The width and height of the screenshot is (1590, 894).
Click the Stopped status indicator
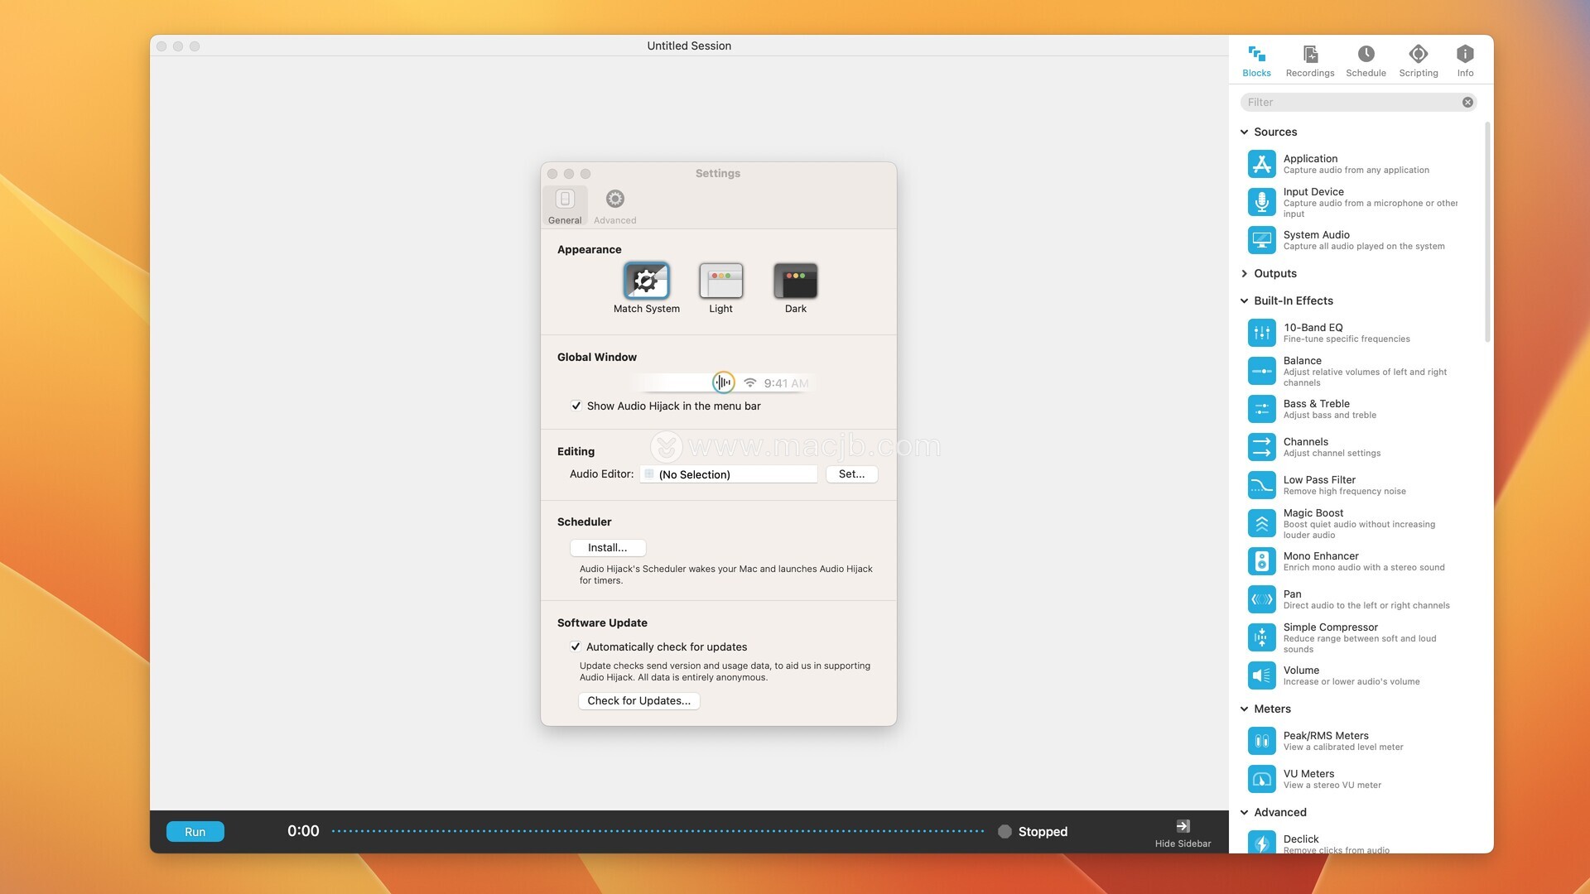click(x=1033, y=832)
